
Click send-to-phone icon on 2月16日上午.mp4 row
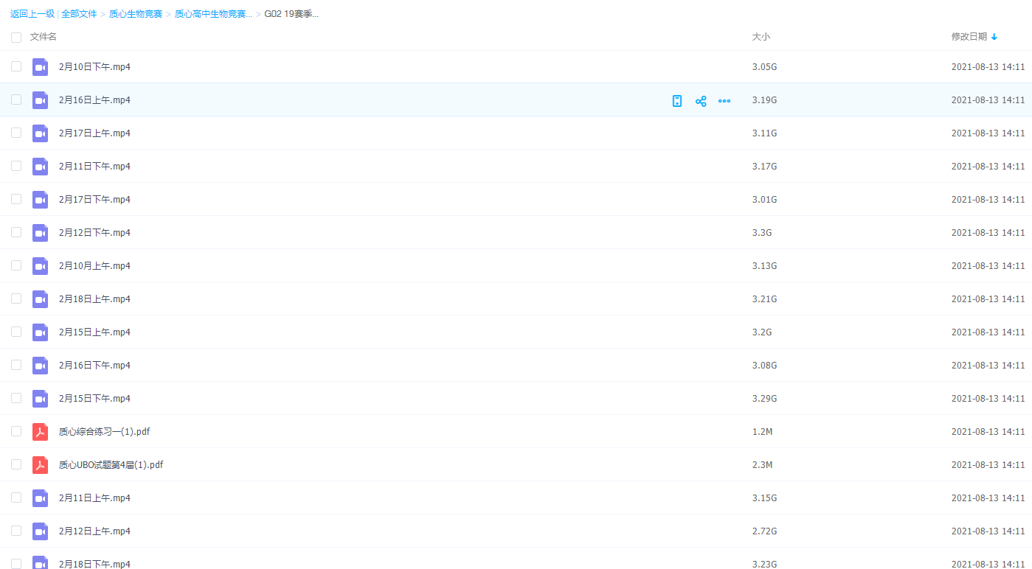677,101
